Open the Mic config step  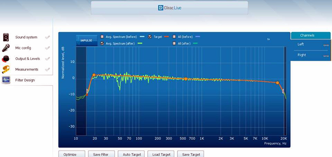[23, 48]
